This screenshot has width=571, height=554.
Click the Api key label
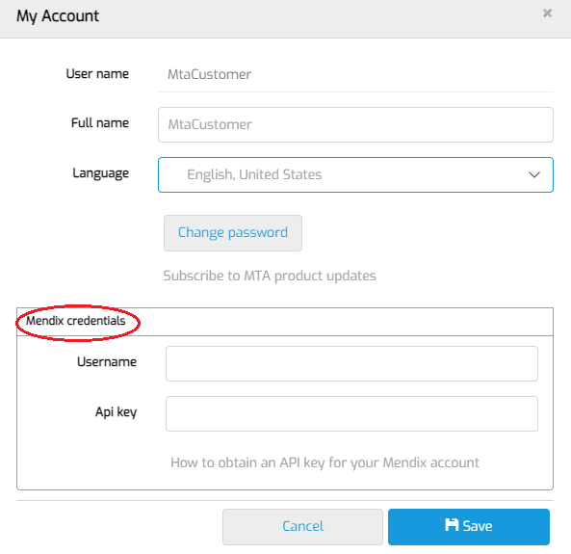117,412
